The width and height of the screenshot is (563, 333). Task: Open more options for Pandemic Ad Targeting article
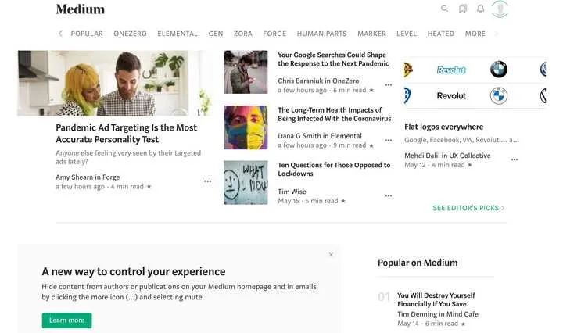(x=207, y=181)
